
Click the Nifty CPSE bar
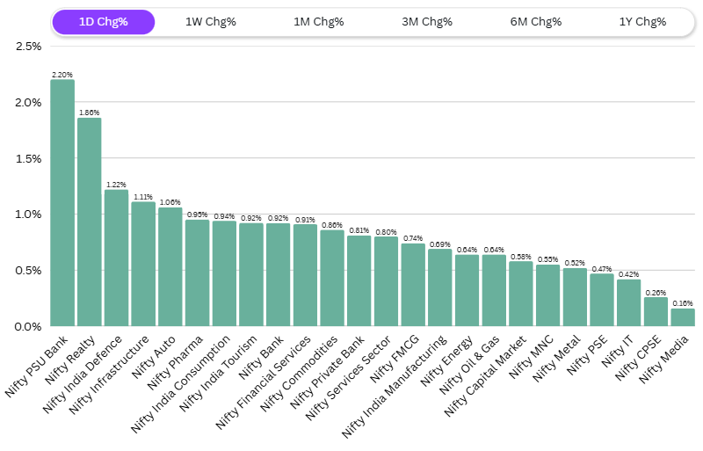(656, 311)
